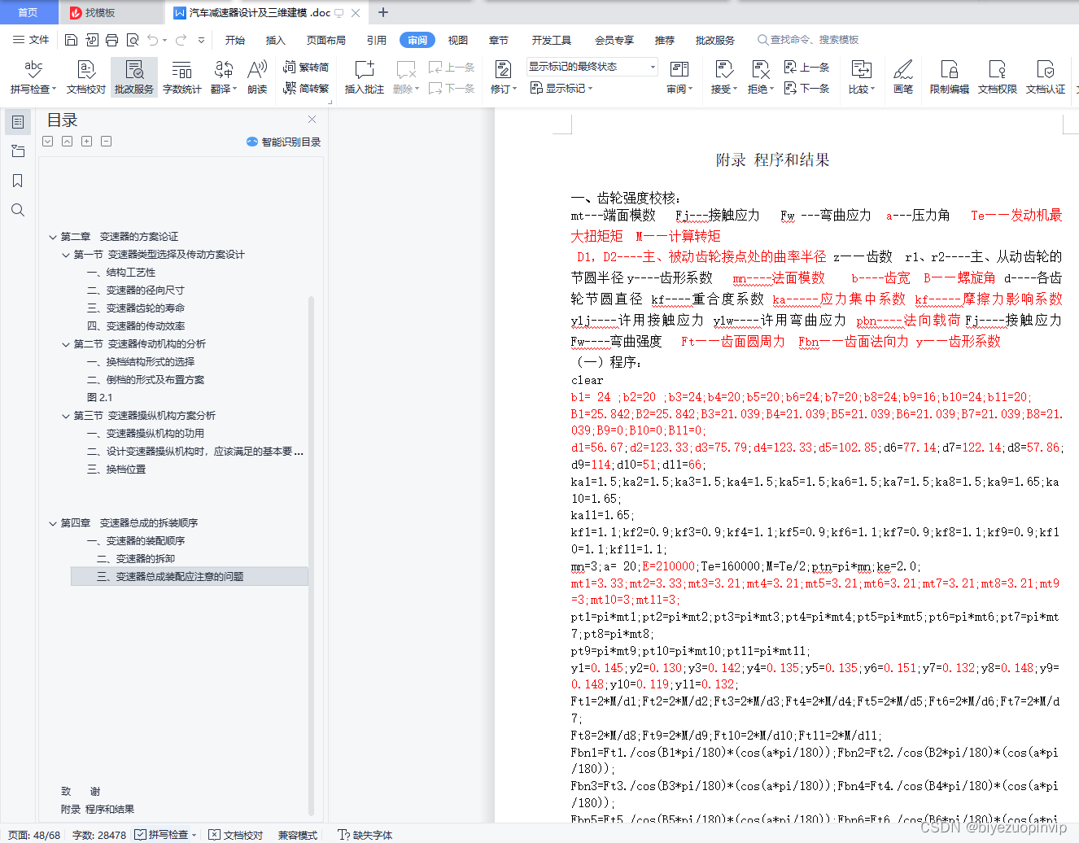Click the expand-all plus box in 目录 panel
Screen dimensions: 1079x843
86,142
